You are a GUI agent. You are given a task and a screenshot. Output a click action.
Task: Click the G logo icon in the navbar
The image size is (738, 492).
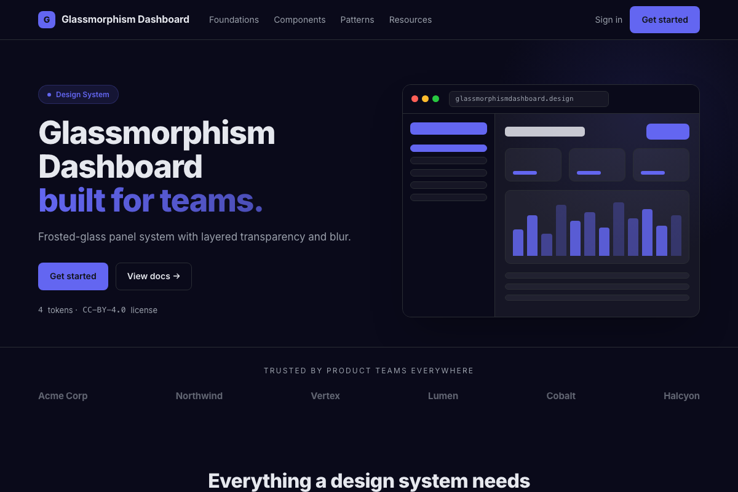coord(47,20)
